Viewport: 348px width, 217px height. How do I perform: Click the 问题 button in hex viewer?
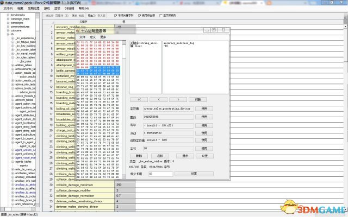[x=197, y=100]
